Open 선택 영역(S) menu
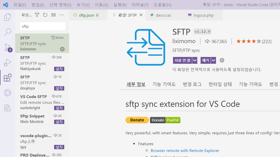Image resolution: width=280 pixels, height=157 pixels. (x=60, y=5)
